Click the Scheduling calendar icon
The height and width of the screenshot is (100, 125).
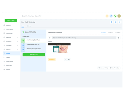pyautogui.click(x=4, y=41)
